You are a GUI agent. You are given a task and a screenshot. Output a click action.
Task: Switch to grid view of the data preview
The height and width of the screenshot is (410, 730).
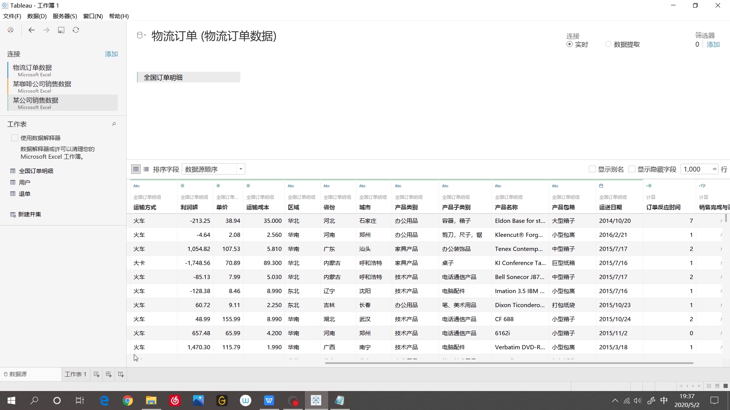(136, 169)
